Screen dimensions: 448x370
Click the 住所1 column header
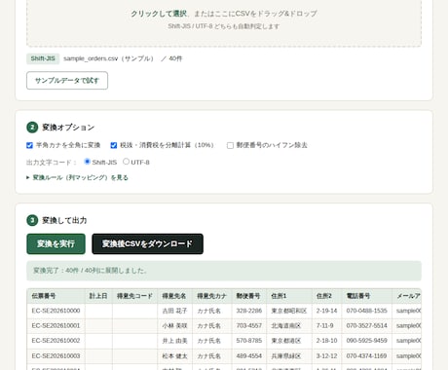[289, 296]
